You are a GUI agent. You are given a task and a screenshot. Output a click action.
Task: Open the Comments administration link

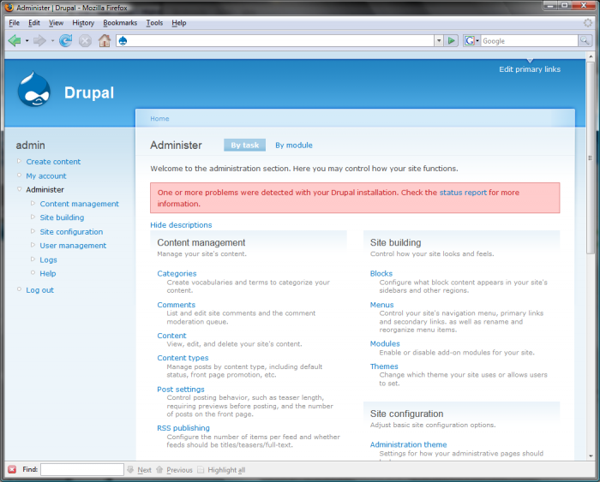click(x=176, y=305)
